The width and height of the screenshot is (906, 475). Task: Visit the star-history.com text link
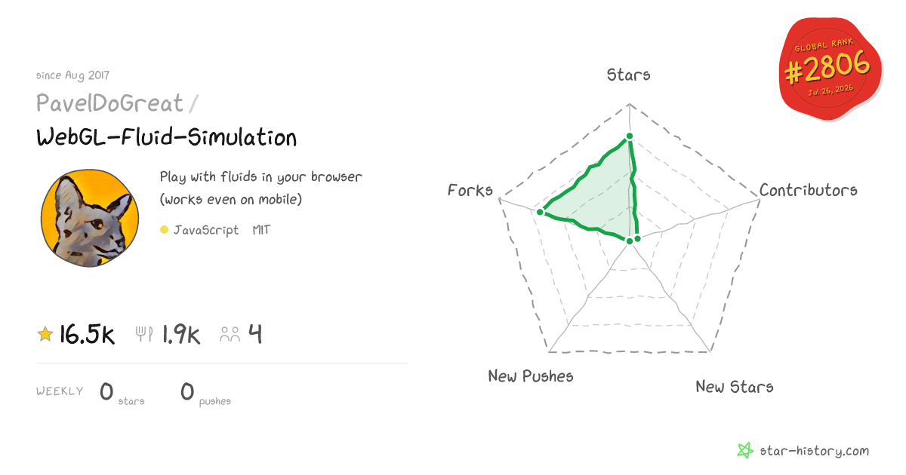coord(814,451)
